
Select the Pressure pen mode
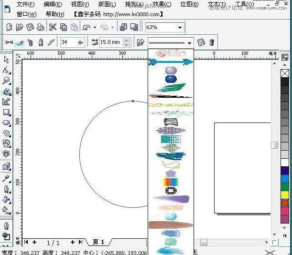tap(51, 42)
